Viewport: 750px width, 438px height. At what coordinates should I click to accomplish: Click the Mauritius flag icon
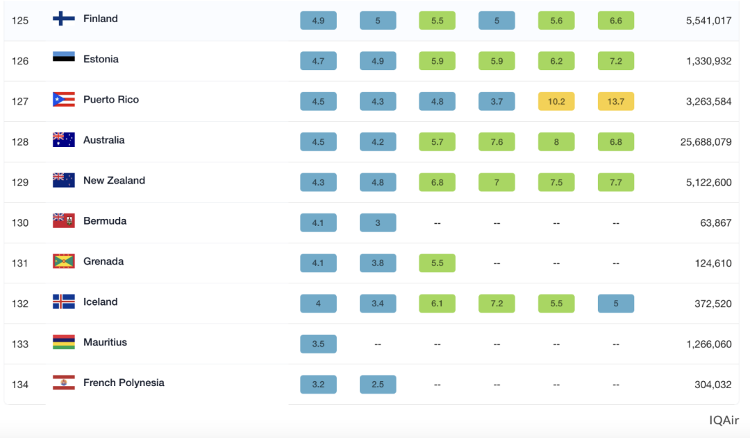point(64,342)
